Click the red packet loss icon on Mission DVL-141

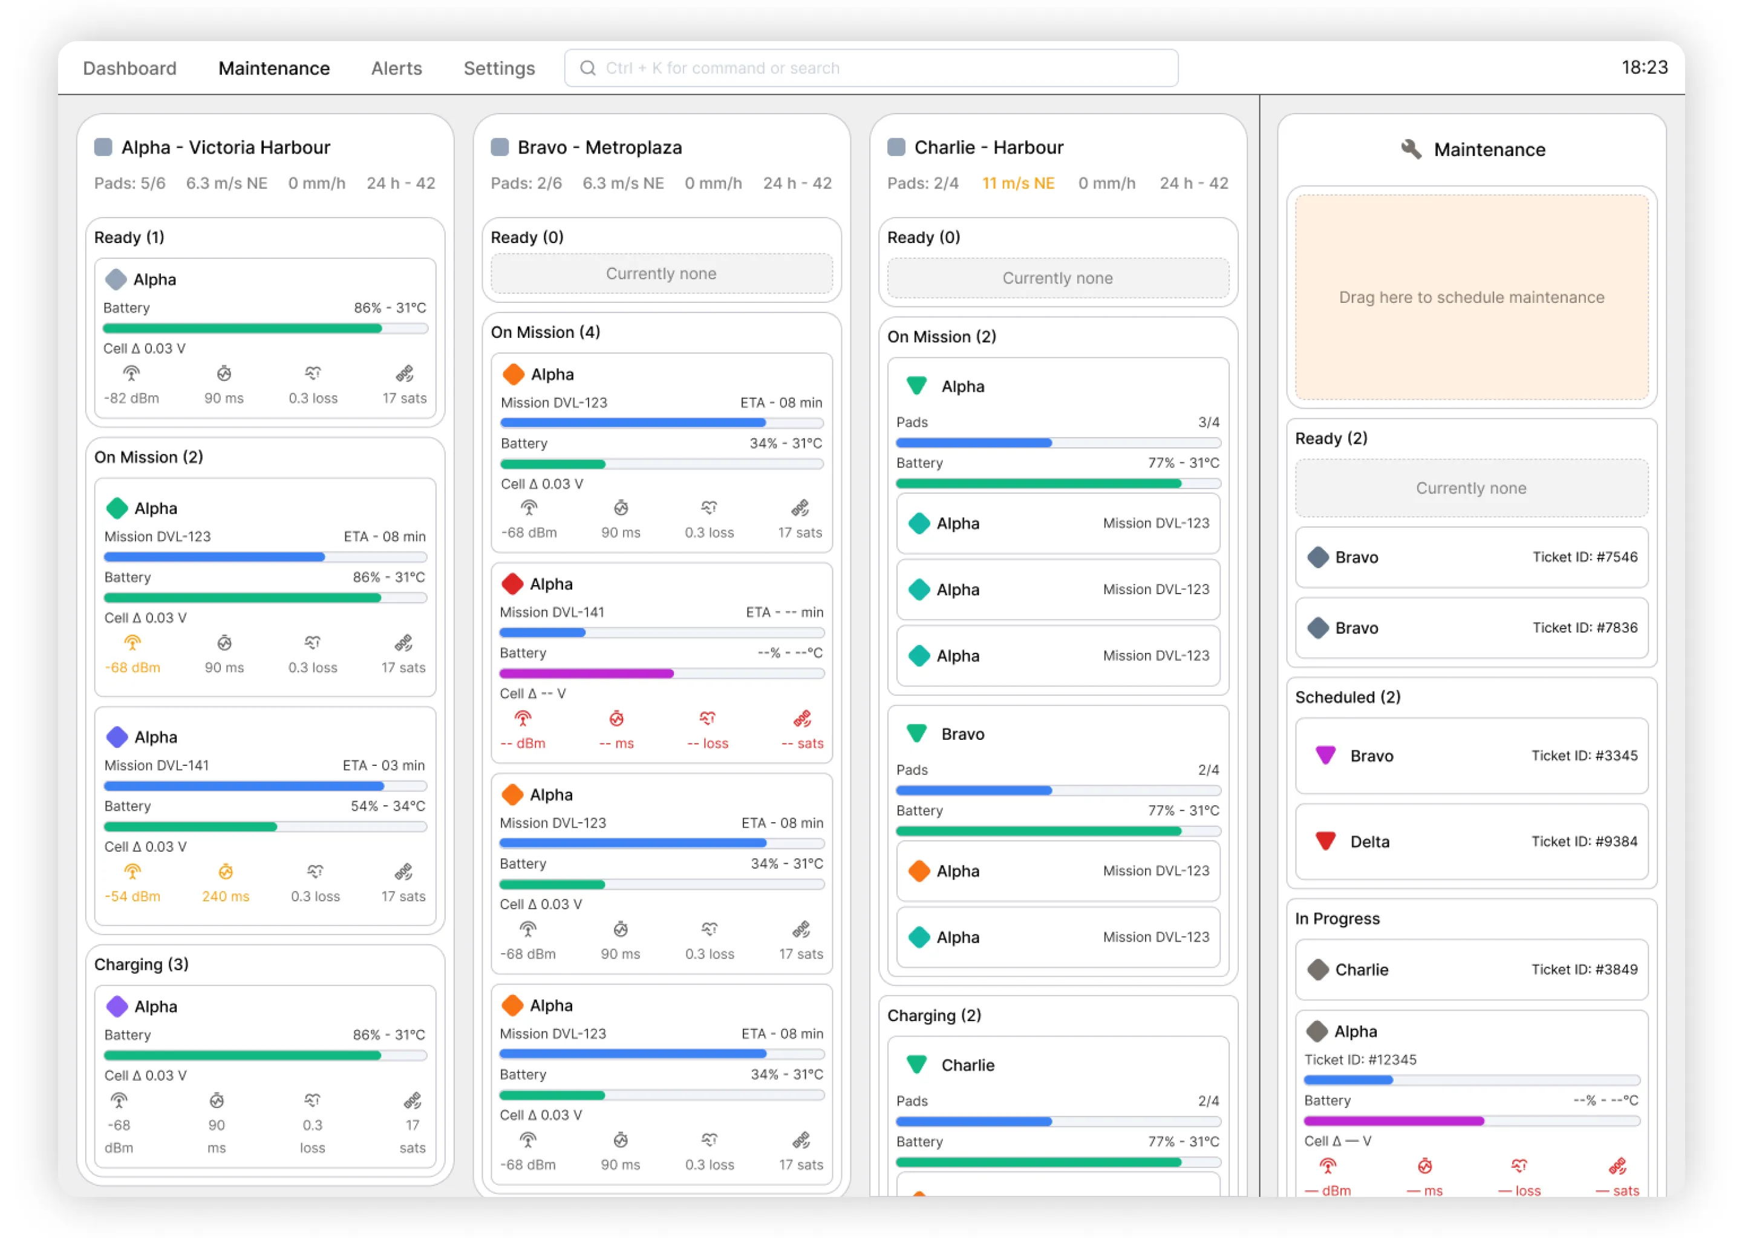coord(707,718)
